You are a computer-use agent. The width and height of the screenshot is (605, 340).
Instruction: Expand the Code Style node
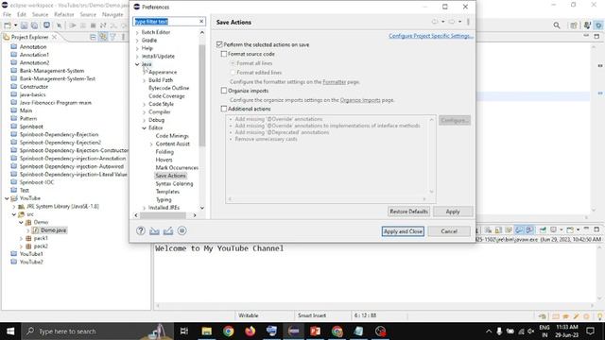pyautogui.click(x=145, y=104)
